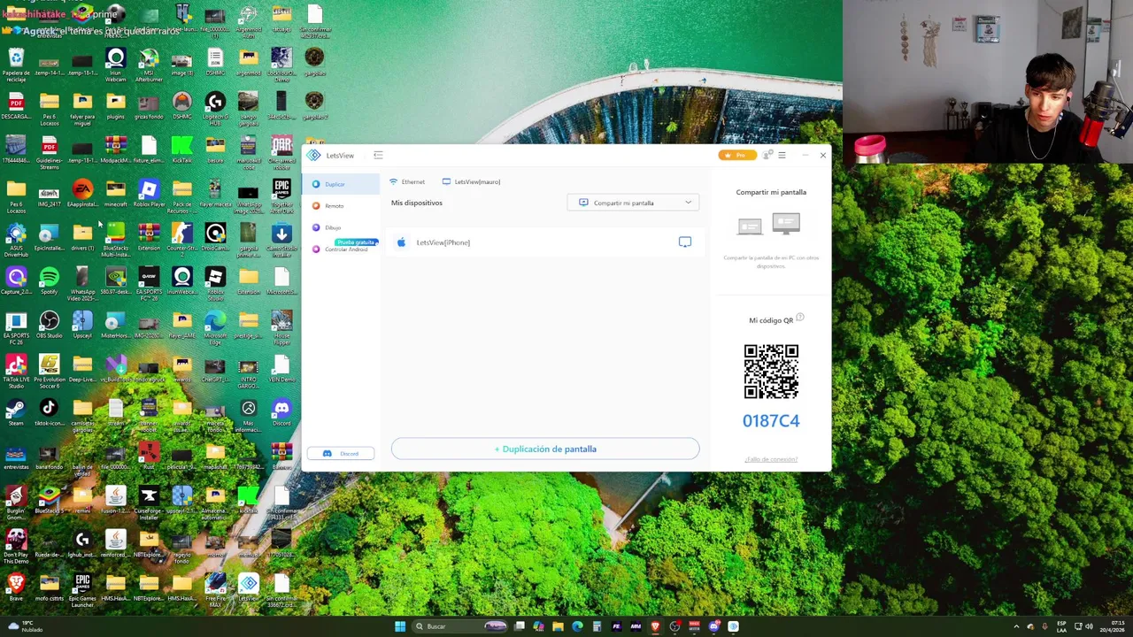Click the Duplicación de pantalla button
Viewport: 1133px width, 637px height.
point(545,449)
